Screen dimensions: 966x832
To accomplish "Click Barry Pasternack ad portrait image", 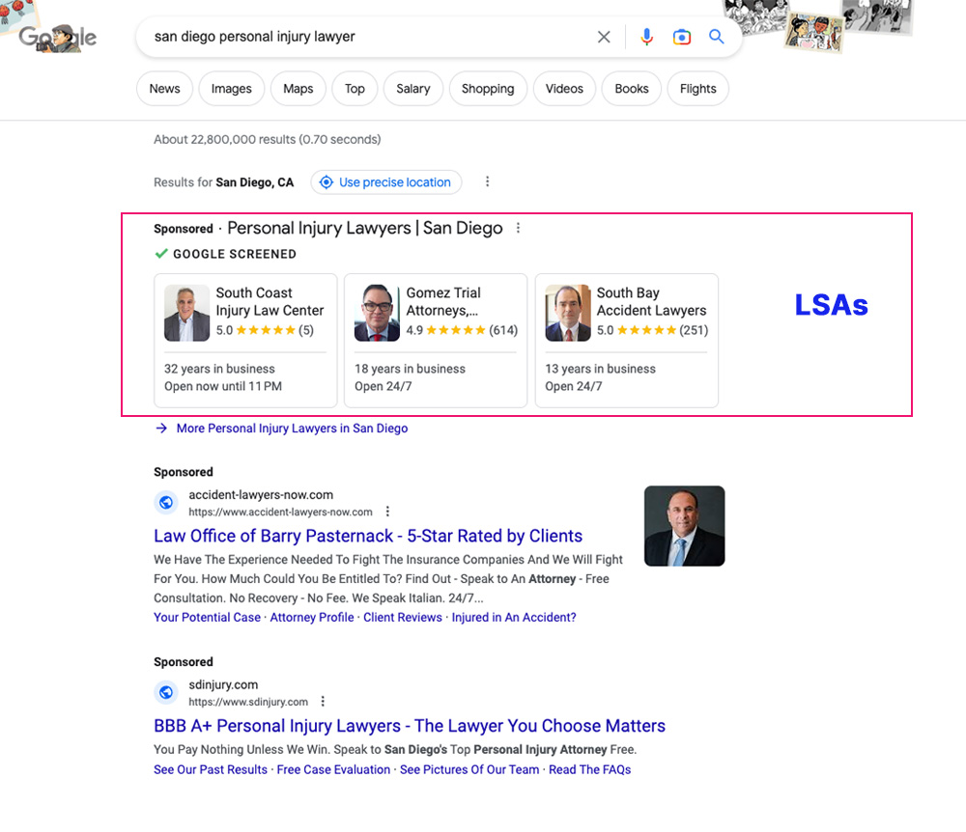I will point(685,526).
